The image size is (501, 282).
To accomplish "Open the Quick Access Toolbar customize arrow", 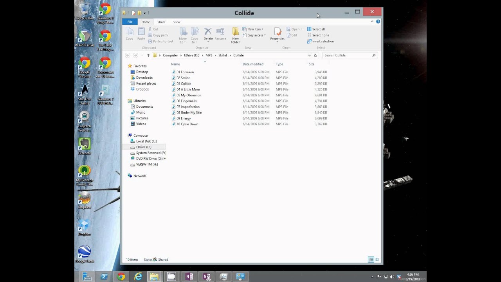I will [144, 13].
